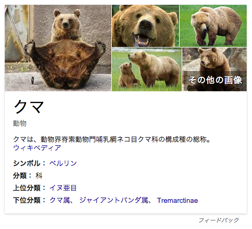Go to the クマ属 subclassification link
The width and height of the screenshot is (252, 229).
click(x=60, y=200)
